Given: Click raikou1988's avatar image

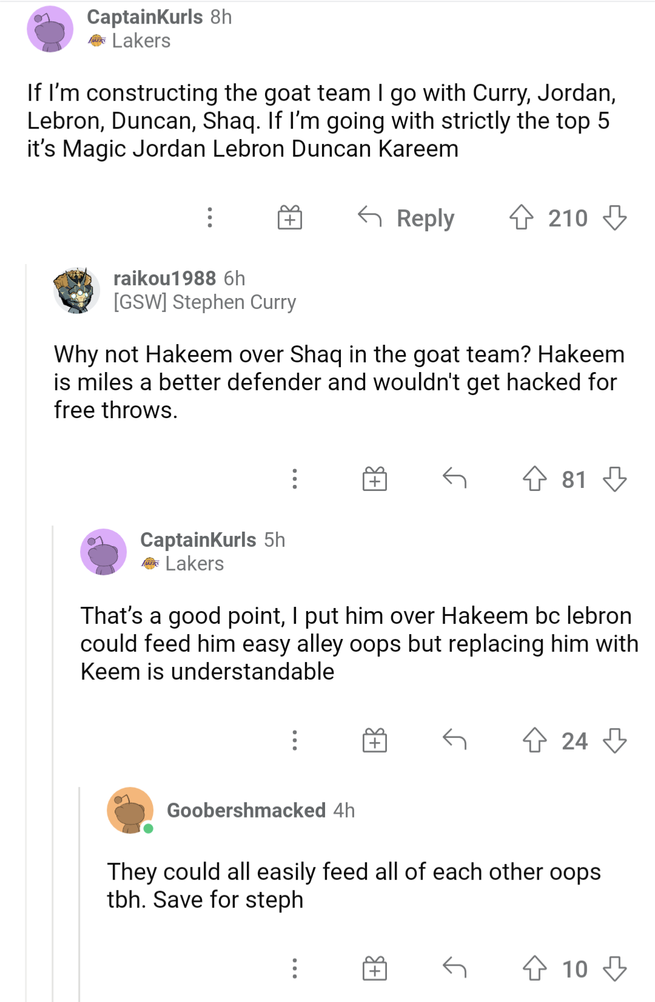Looking at the screenshot, I should pos(75,291).
